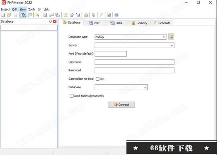
Task: Select the Database tab
Action: 72,22
